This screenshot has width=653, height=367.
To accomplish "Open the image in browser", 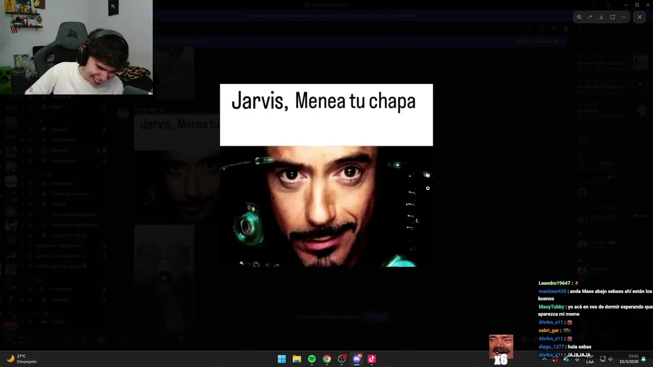I will 613,17.
